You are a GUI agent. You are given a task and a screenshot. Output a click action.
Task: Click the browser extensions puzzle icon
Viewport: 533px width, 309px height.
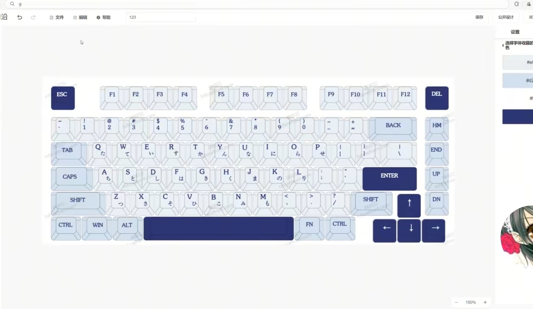(x=516, y=4)
